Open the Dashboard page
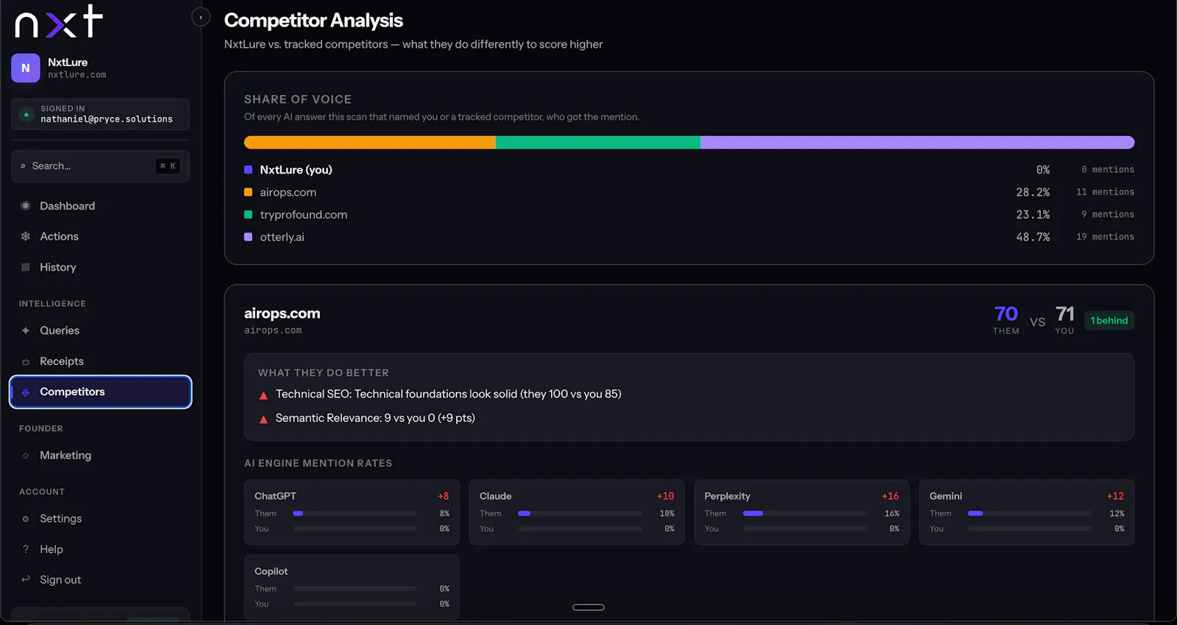This screenshot has width=1177, height=625. (x=100, y=206)
